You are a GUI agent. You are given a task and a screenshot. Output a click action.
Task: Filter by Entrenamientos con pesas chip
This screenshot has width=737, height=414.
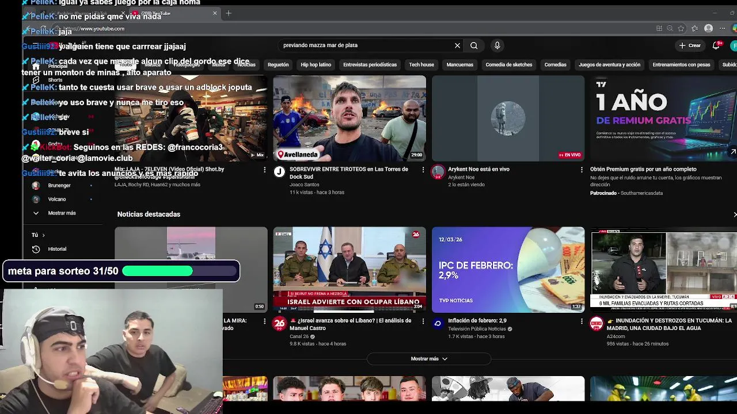click(682, 65)
